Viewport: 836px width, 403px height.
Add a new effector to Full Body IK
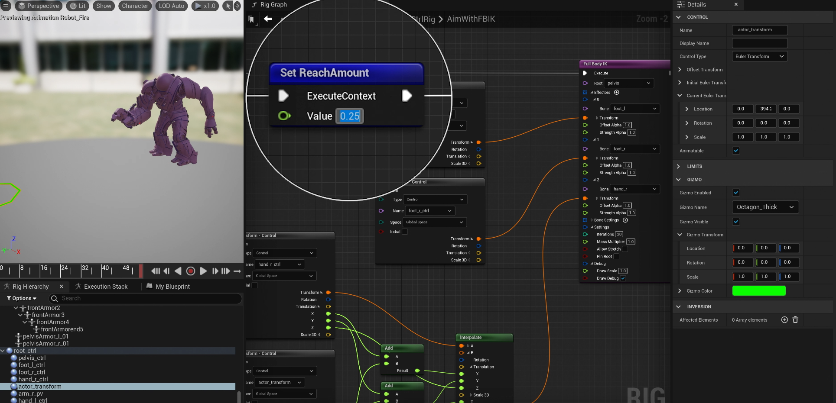pyautogui.click(x=617, y=92)
